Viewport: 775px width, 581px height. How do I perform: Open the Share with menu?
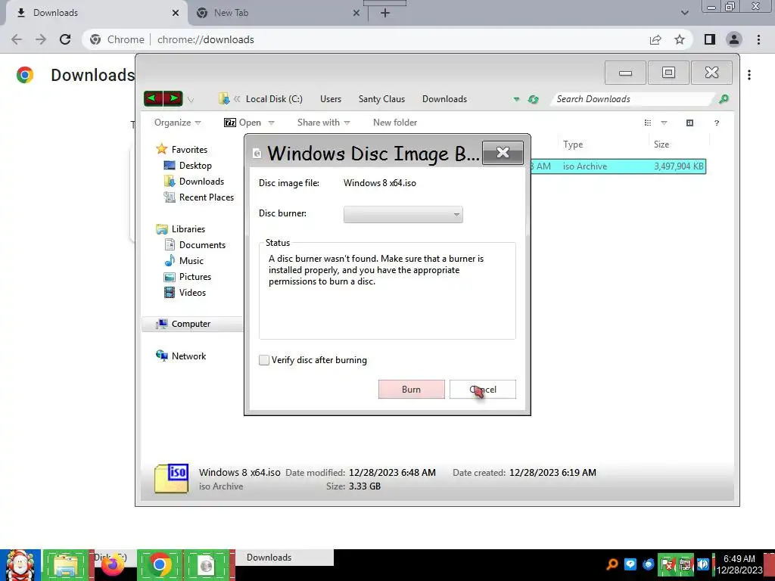coord(323,123)
